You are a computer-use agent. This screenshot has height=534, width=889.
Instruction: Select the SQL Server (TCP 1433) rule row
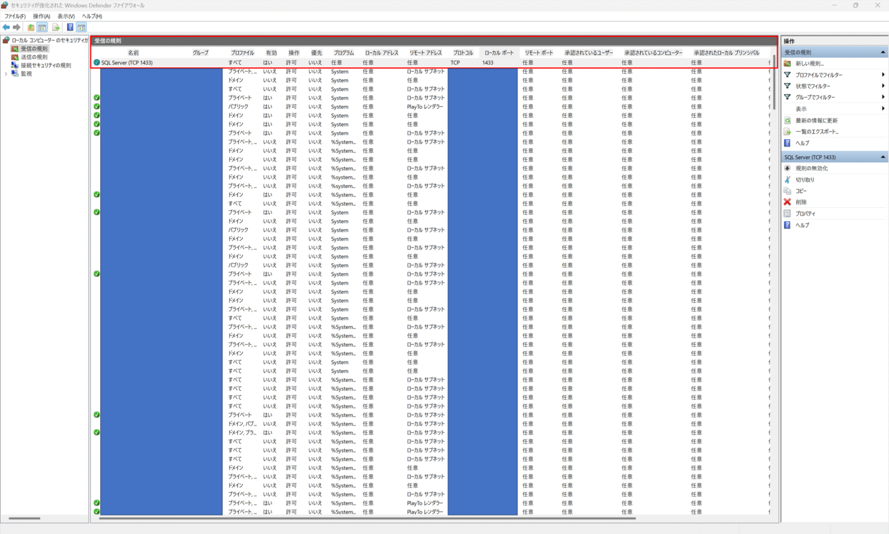point(127,62)
